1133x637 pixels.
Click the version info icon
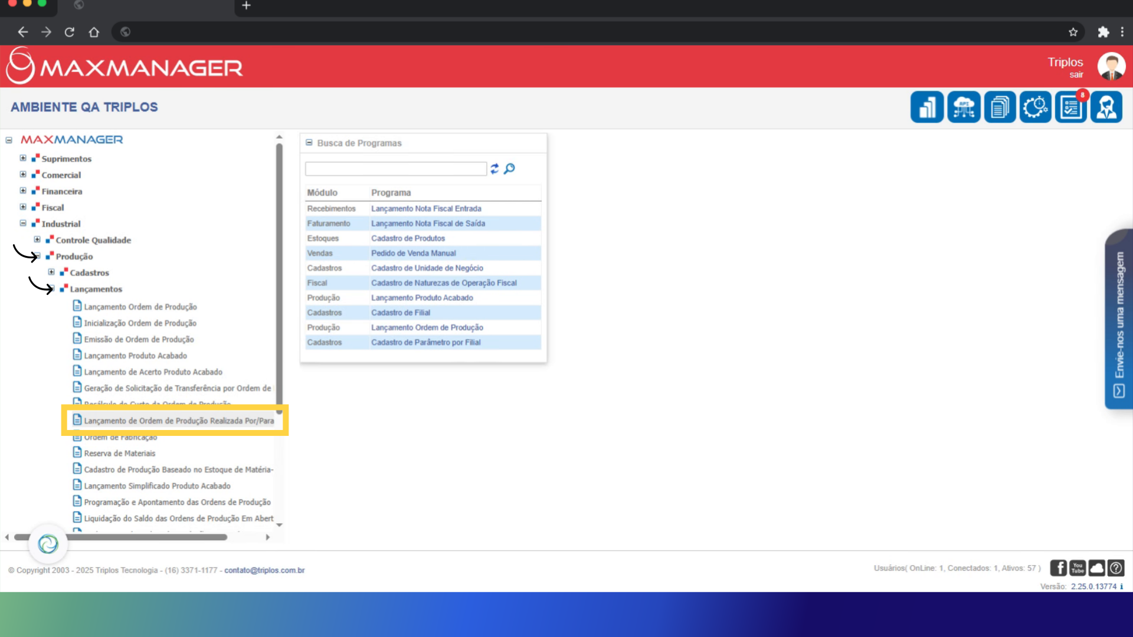[1122, 586]
